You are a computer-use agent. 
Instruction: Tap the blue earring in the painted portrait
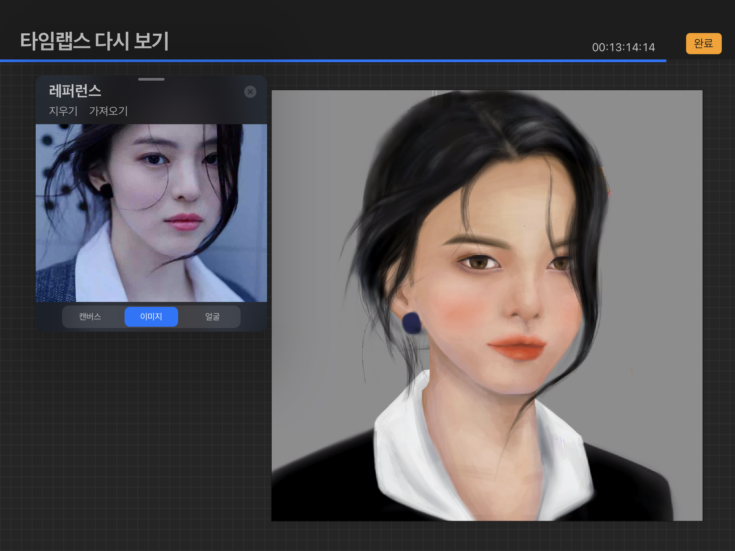pos(411,323)
